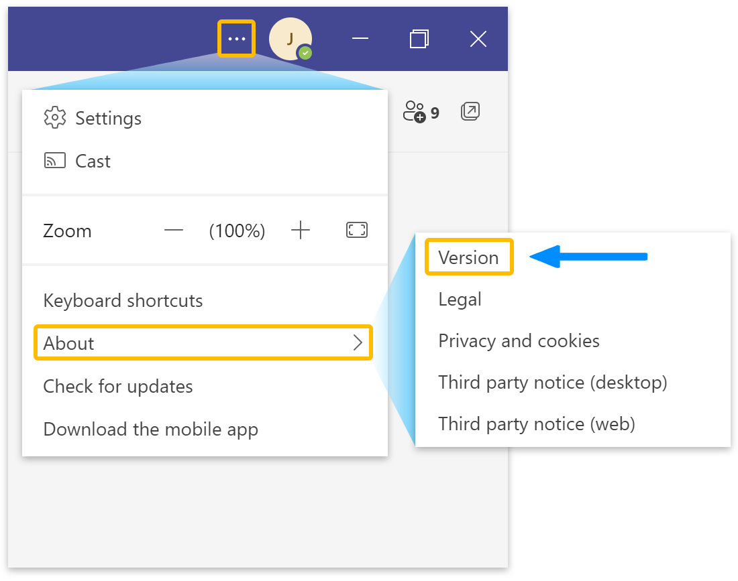Select Keyboard shortcuts from the menu
The image size is (738, 581).
123,300
